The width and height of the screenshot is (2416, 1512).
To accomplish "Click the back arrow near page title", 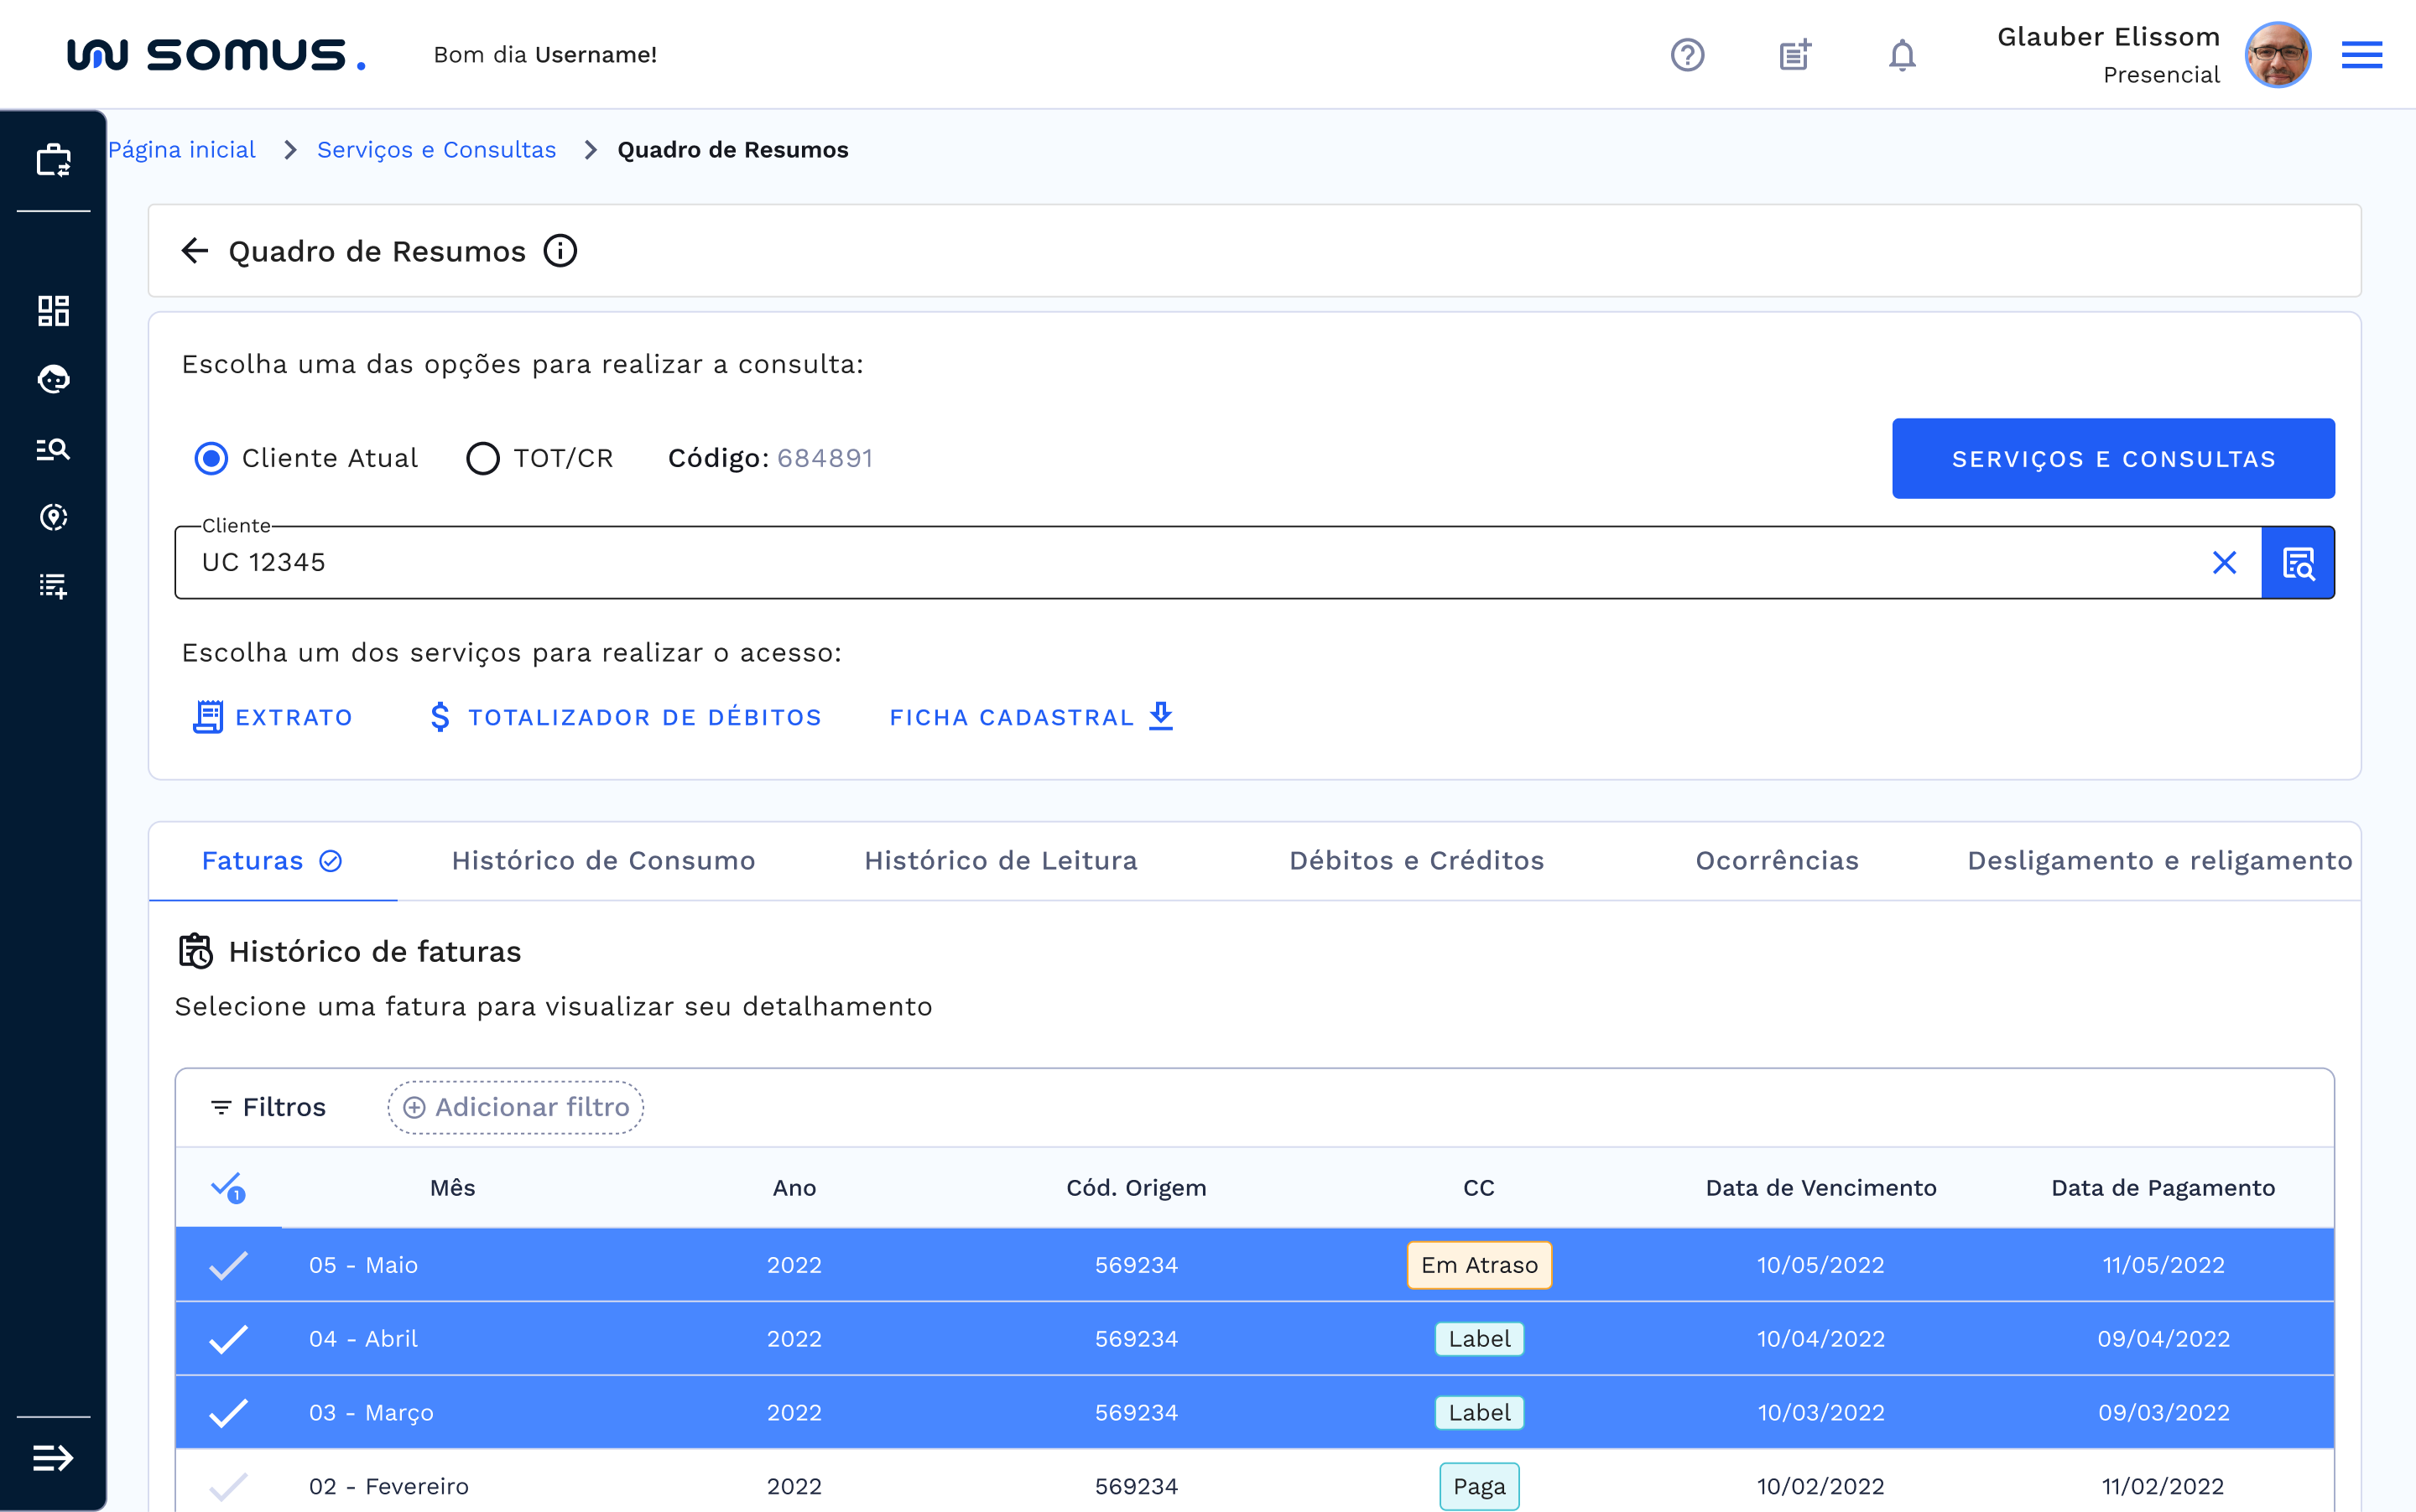I will coord(195,251).
